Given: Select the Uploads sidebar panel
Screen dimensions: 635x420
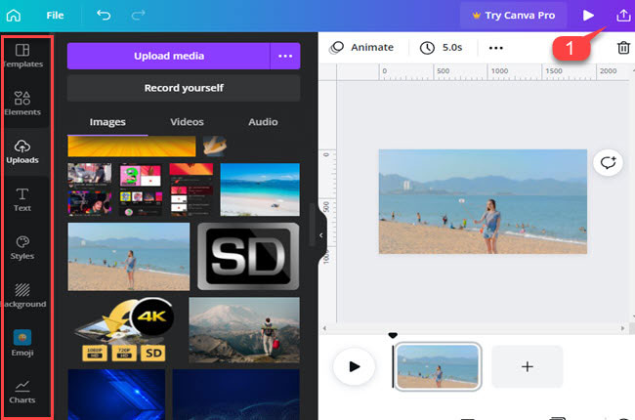Looking at the screenshot, I should 22,151.
